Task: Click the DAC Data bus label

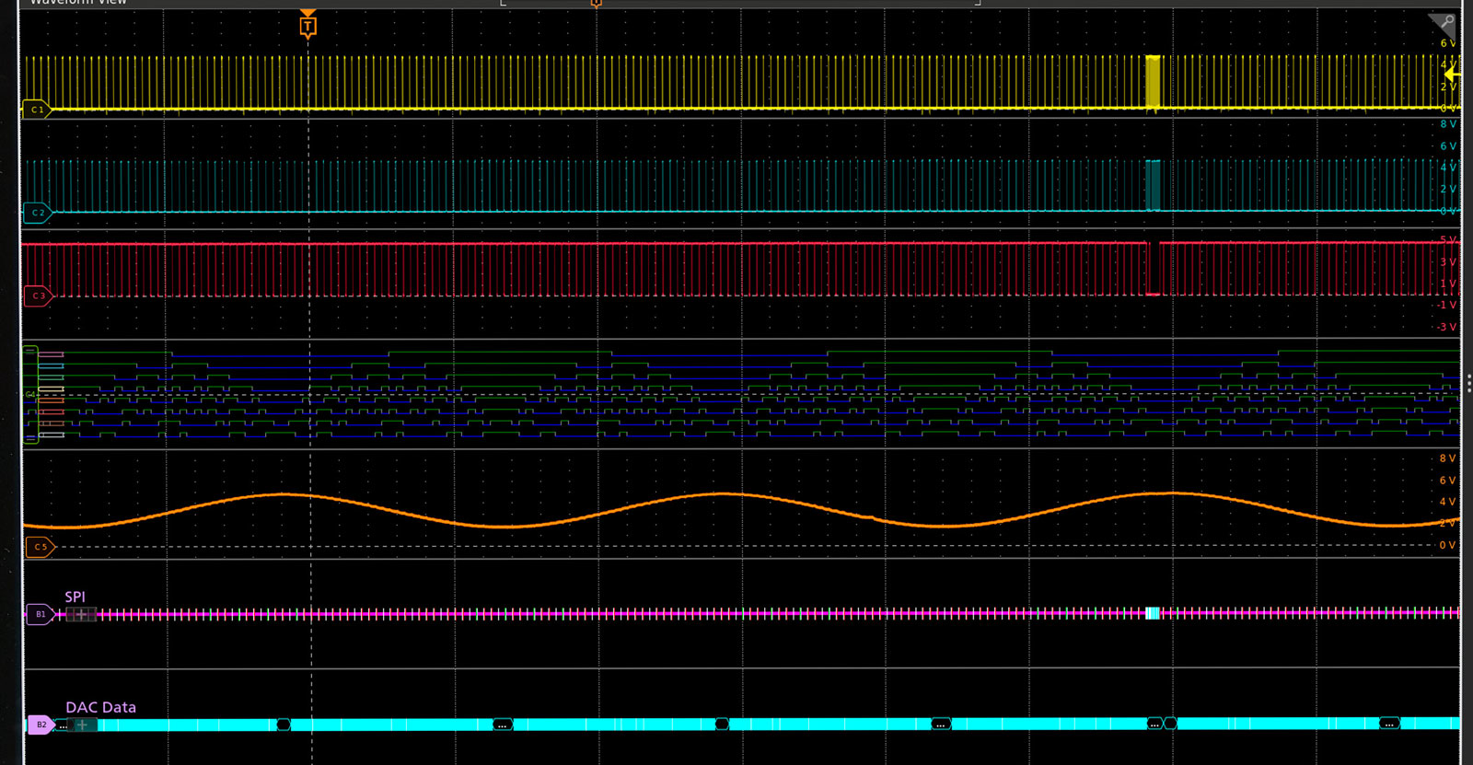Action: 100,707
